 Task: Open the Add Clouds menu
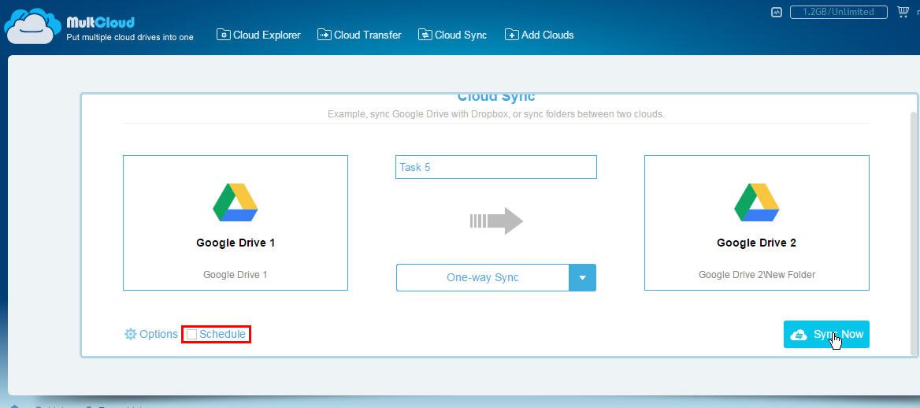point(540,35)
